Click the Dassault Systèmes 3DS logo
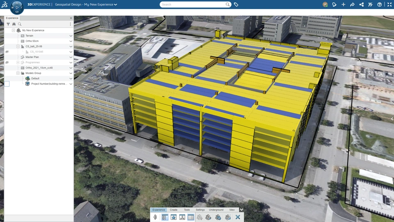Screen dimensions: 394x222 coord(4,4)
